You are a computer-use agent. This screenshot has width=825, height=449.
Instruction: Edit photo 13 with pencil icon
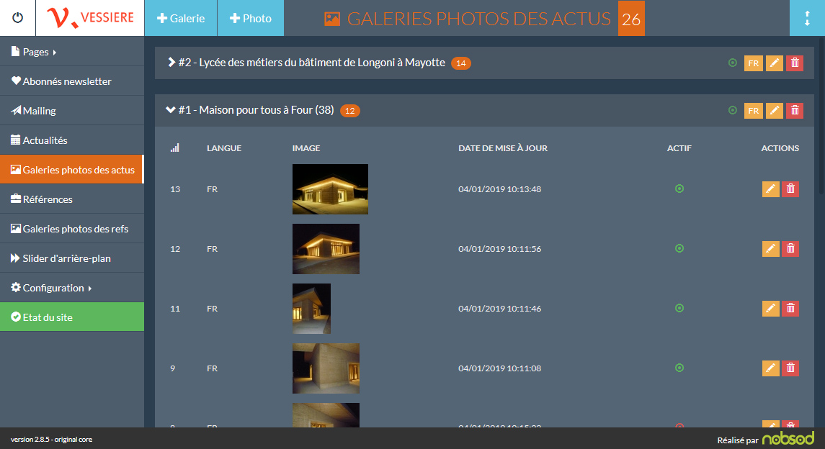(771, 189)
